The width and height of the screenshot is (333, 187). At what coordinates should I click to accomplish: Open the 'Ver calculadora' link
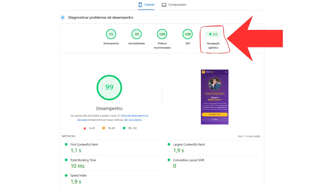point(133,120)
